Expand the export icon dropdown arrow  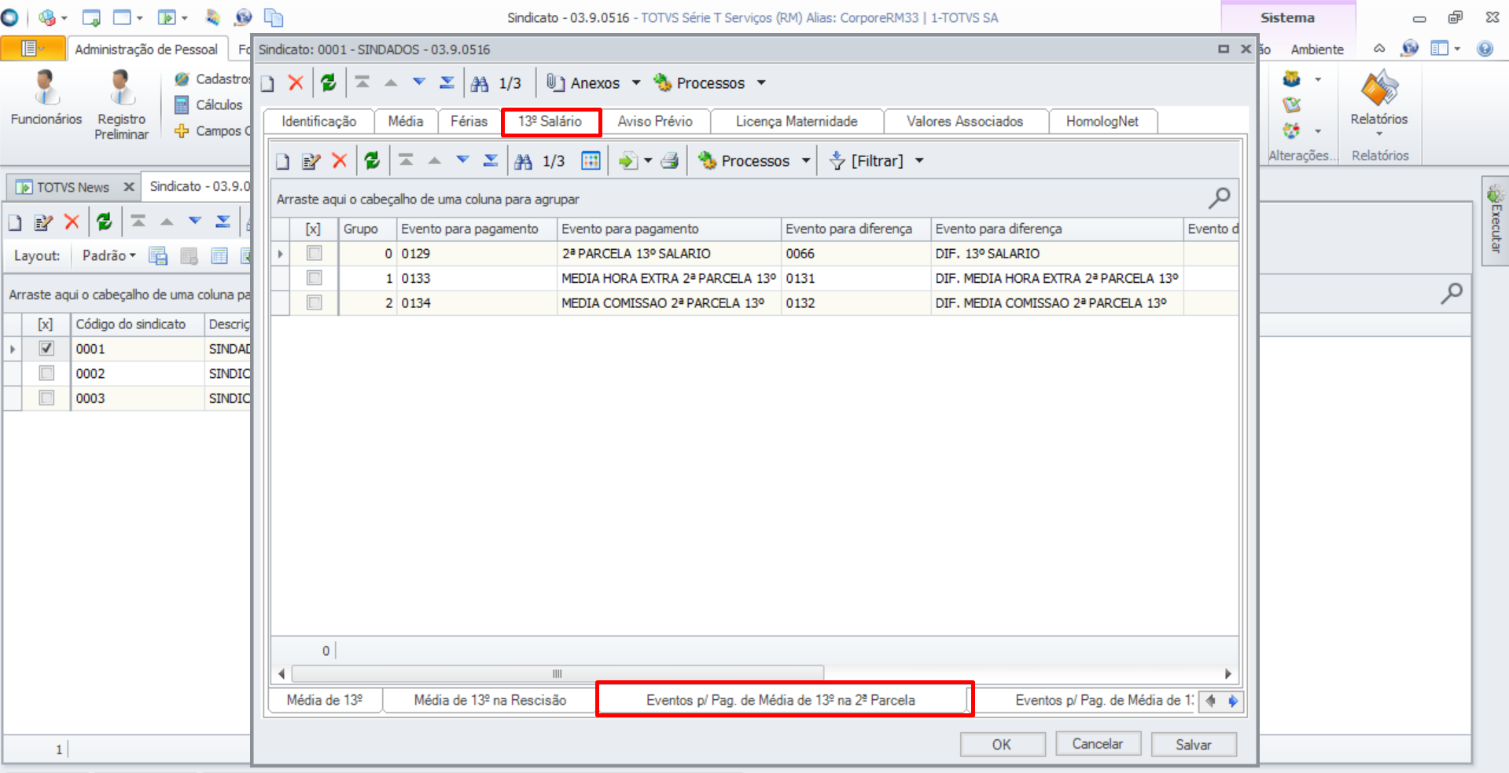pos(648,161)
